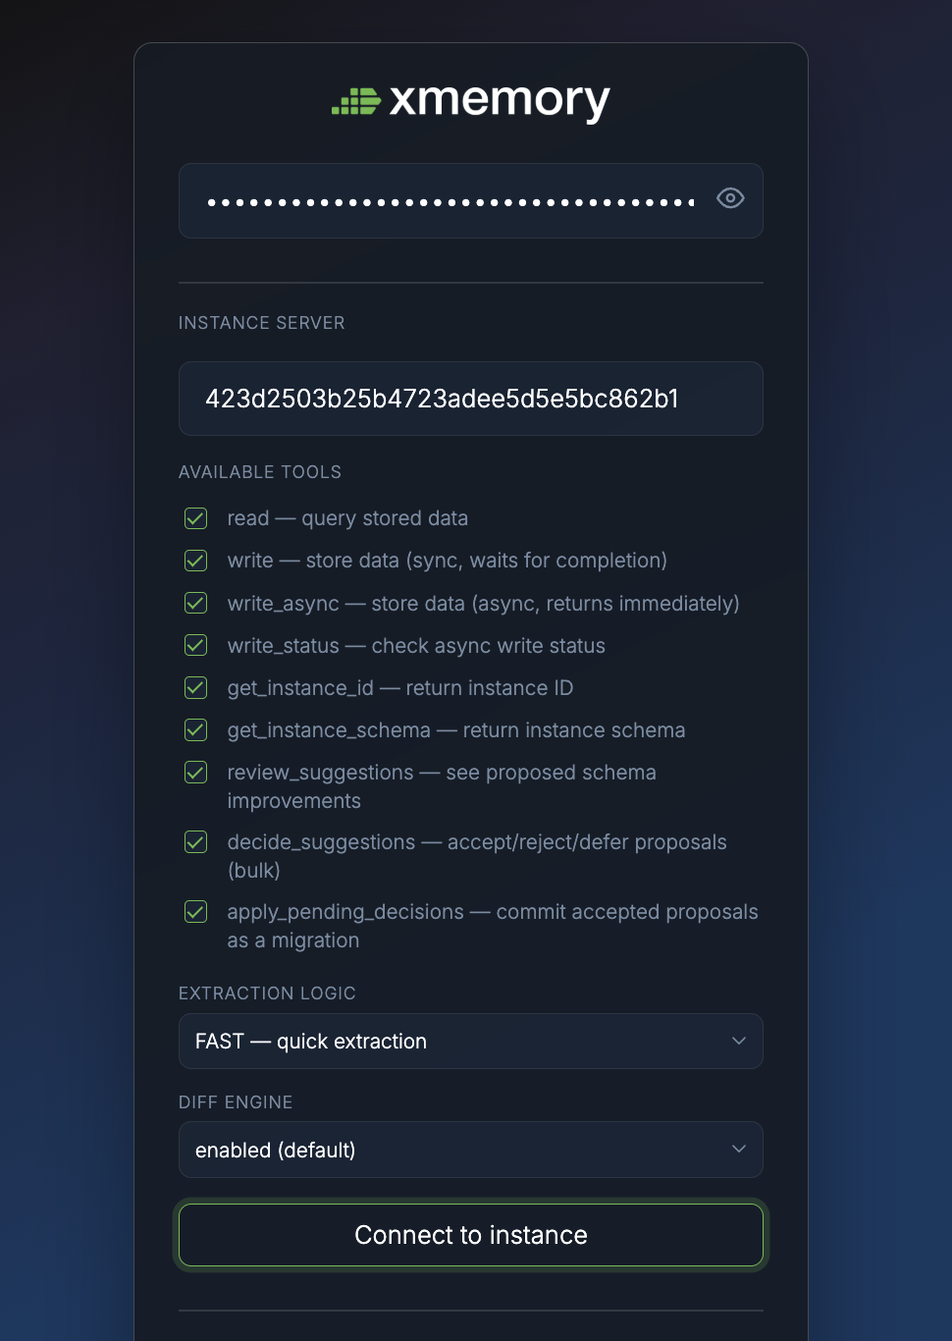Toggle the write_status checkbox

coord(196,645)
